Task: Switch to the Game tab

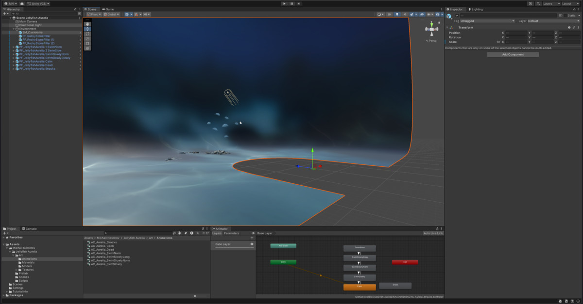Action: (x=107, y=9)
